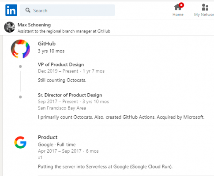The width and height of the screenshot is (214, 176).
Task: Click the Max Schoening name
Action: click(x=34, y=25)
